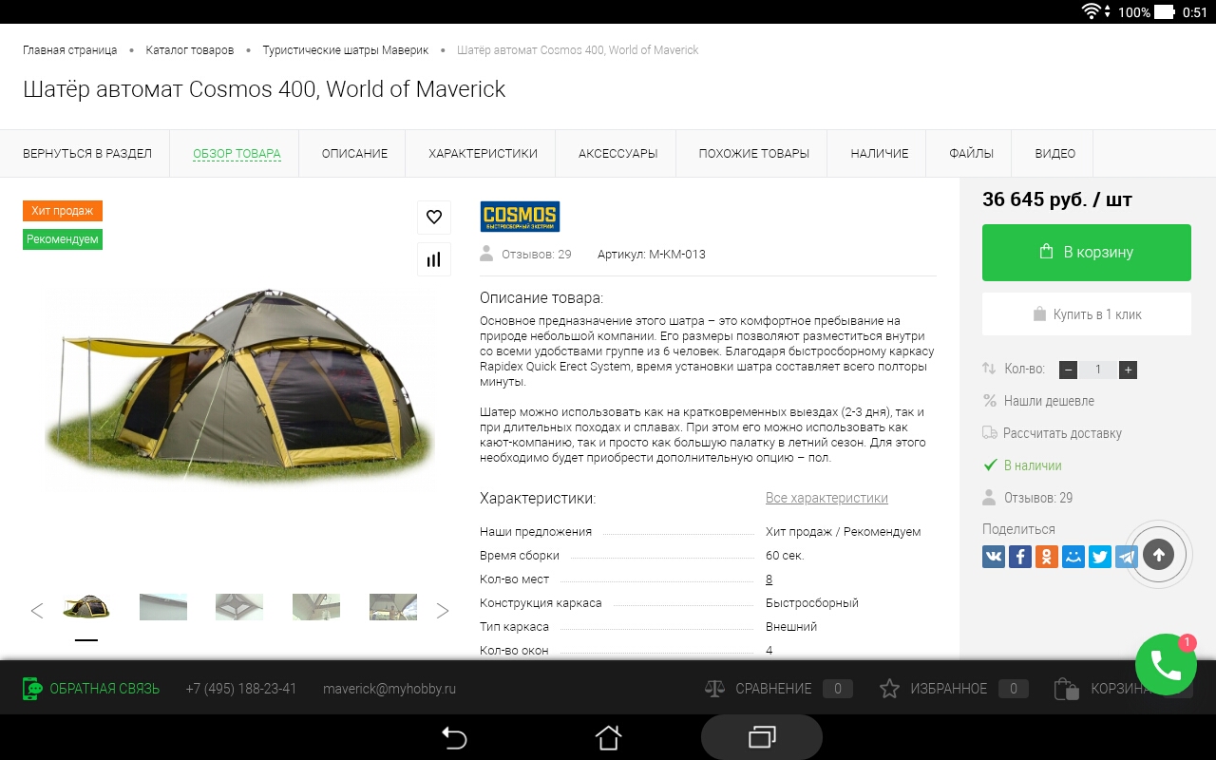Open ОБРАТНАЯ СВЯЗЬ feedback form
The width and height of the screenshot is (1216, 760).
tap(91, 689)
